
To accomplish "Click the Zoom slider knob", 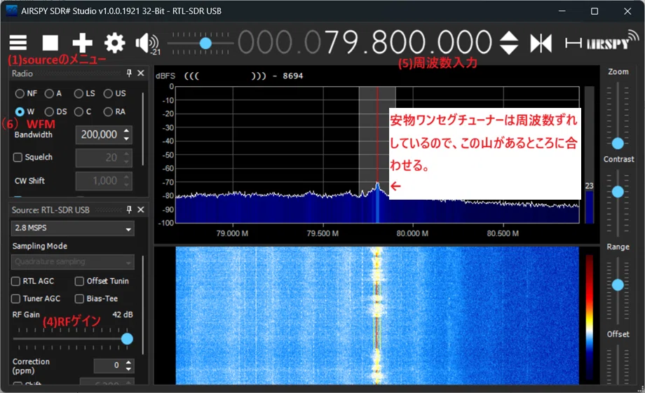I will pos(618,144).
